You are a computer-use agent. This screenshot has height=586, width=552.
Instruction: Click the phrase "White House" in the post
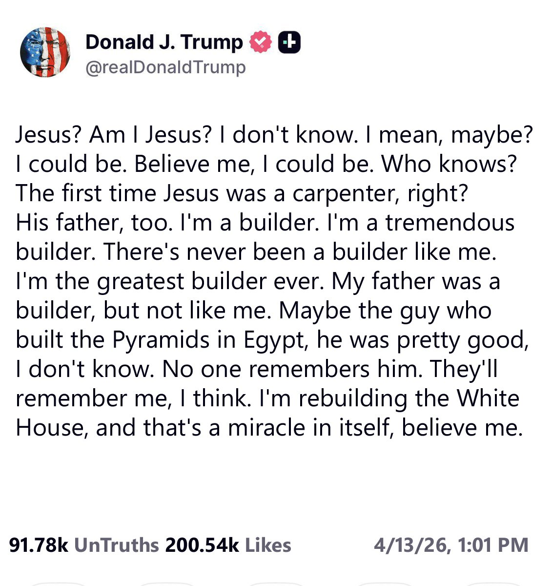(x=488, y=398)
